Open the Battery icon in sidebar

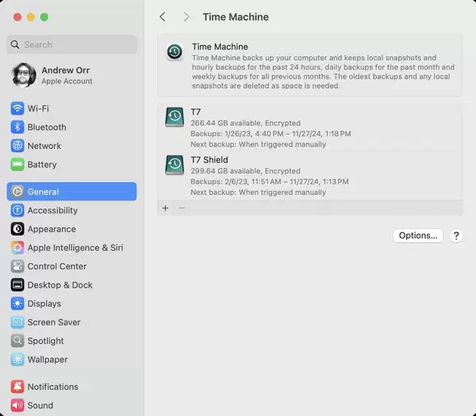[17, 164]
